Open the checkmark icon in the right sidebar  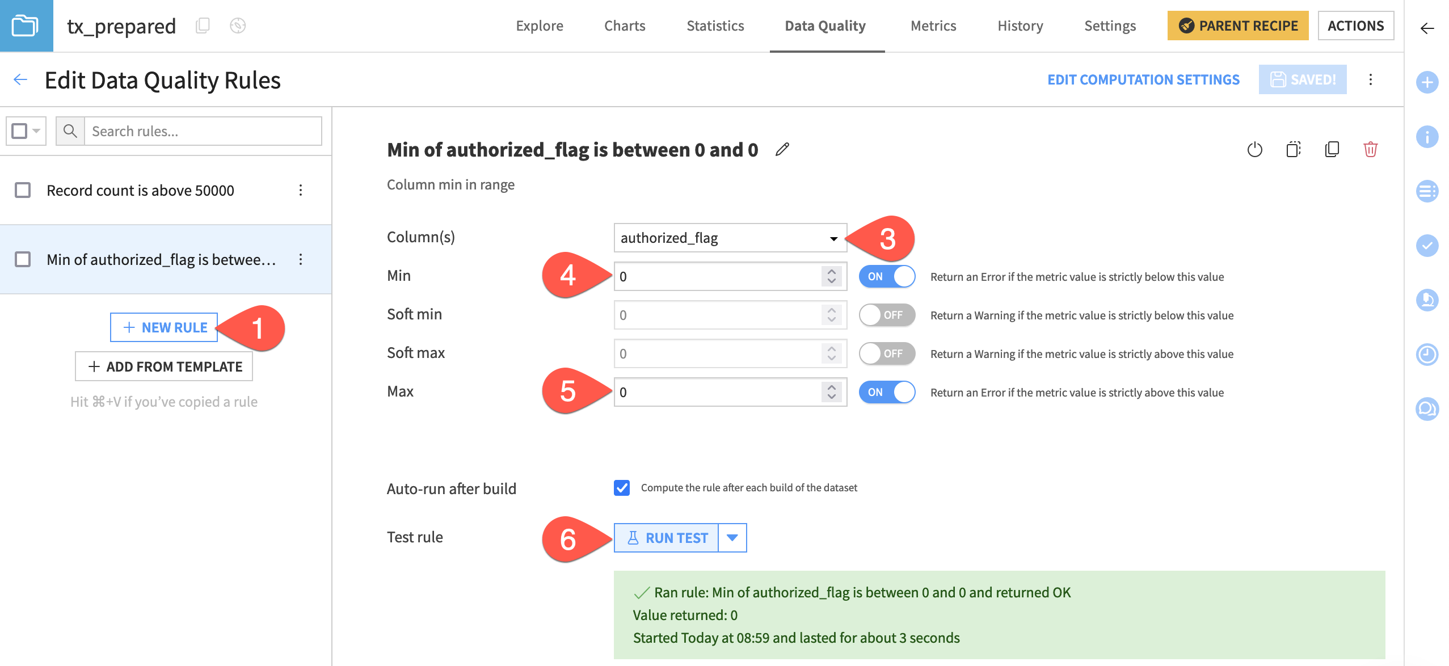point(1427,246)
